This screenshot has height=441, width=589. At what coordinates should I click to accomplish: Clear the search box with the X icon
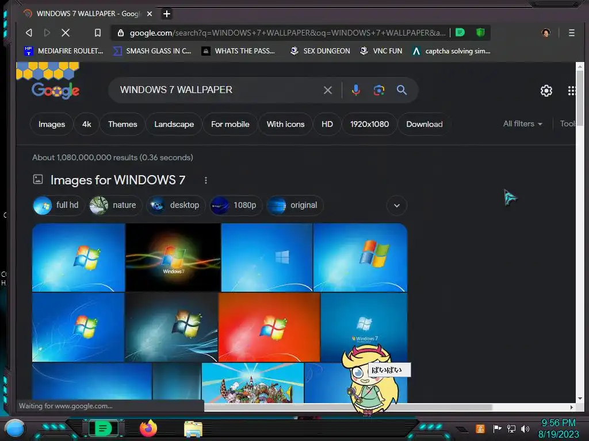pos(327,90)
